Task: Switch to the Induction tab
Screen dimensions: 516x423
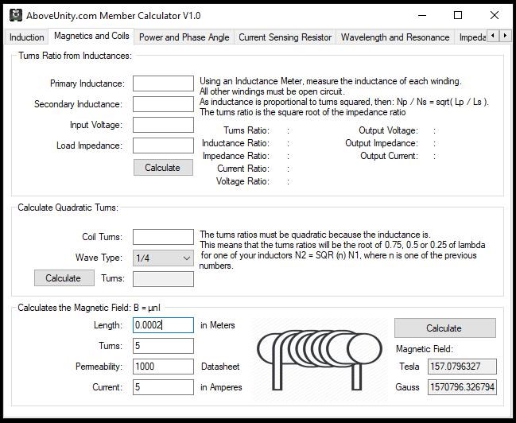Action: tap(27, 37)
